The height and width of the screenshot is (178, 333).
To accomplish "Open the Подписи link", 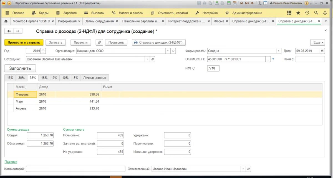I will pyautogui.click(x=10, y=162).
